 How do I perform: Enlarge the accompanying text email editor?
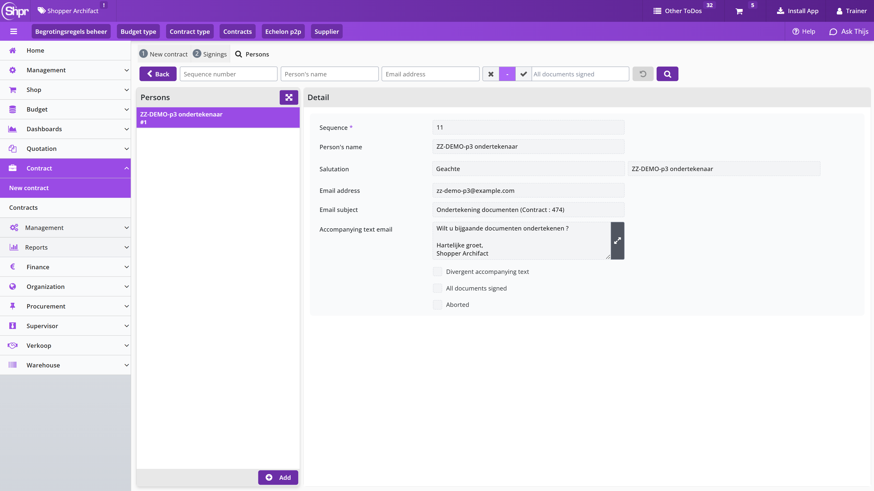(x=618, y=241)
